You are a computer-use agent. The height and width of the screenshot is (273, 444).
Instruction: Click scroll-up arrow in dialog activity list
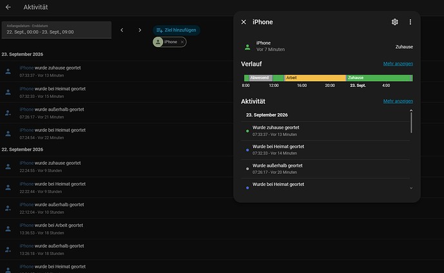[x=411, y=111]
